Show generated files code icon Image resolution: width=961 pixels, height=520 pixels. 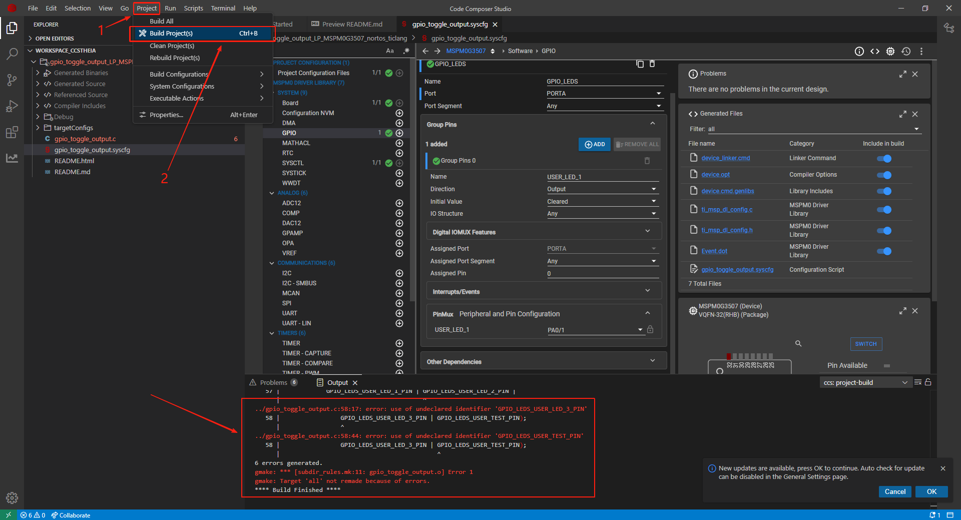(x=875, y=51)
